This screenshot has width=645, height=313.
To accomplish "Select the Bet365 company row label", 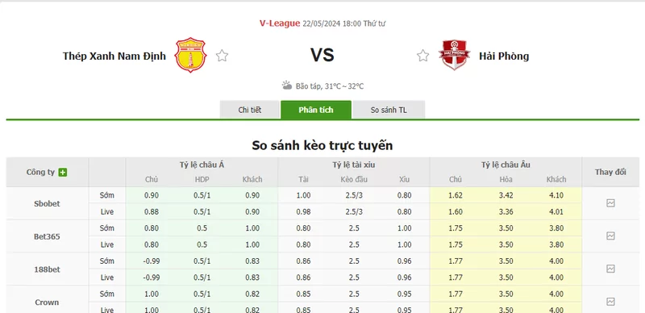I will click(47, 236).
